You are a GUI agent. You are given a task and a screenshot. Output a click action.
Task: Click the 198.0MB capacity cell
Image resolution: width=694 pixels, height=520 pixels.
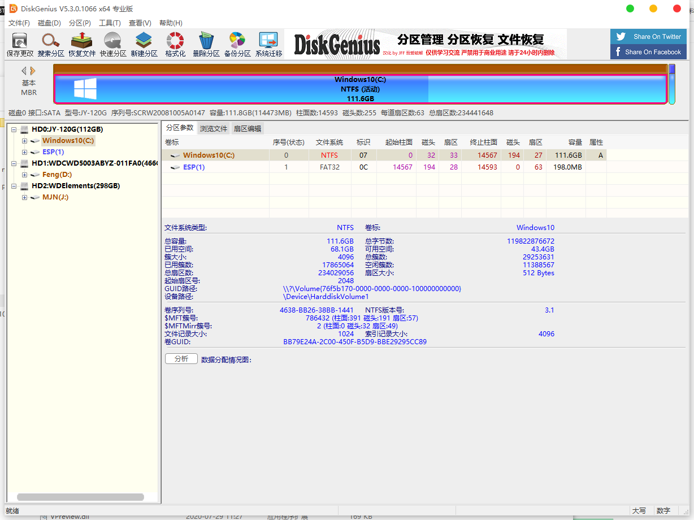566,167
